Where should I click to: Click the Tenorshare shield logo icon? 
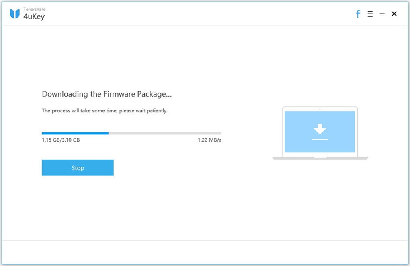[15, 14]
